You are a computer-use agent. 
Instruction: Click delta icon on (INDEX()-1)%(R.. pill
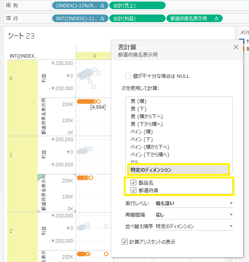102,5
